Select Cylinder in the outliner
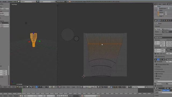172x97 pixels. click(x=161, y=14)
